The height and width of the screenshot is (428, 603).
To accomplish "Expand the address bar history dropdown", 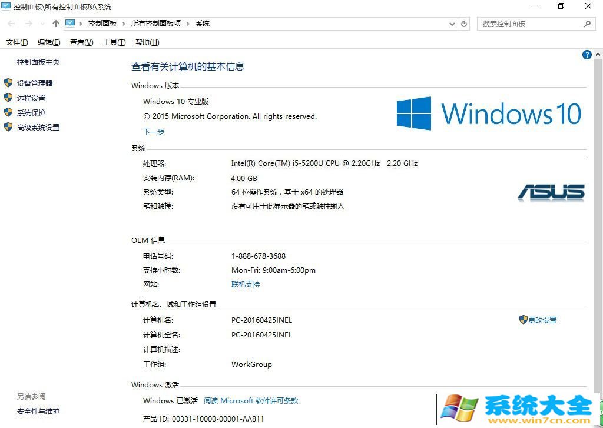I will [x=452, y=24].
